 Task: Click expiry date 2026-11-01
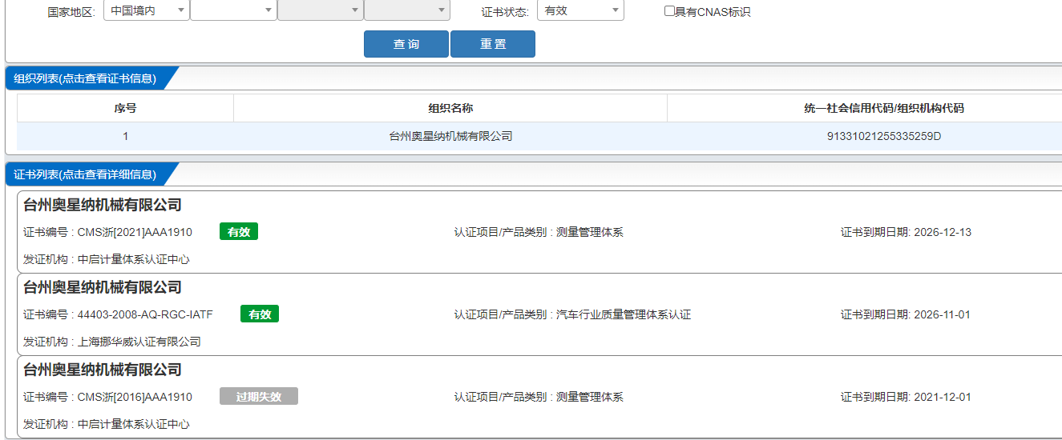point(943,314)
